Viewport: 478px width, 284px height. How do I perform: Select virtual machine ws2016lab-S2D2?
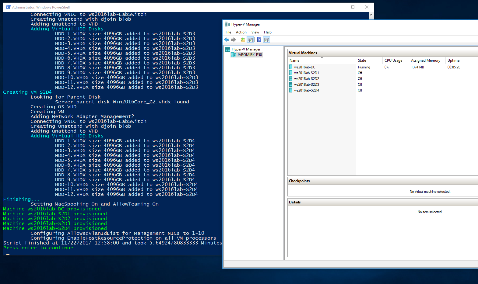(x=307, y=79)
